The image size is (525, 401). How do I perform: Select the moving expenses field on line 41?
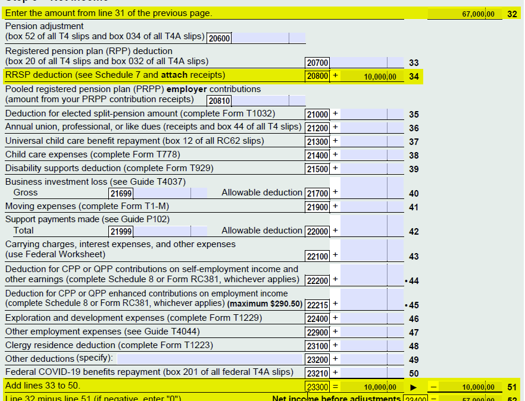372,207
